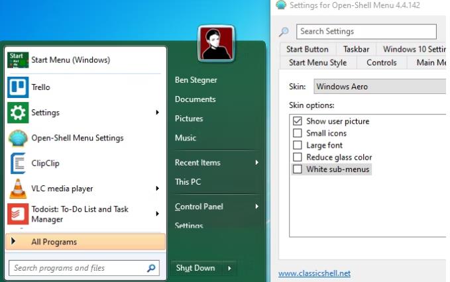Launch Todoist from its red icon
The image size is (450, 282).
coord(18,214)
